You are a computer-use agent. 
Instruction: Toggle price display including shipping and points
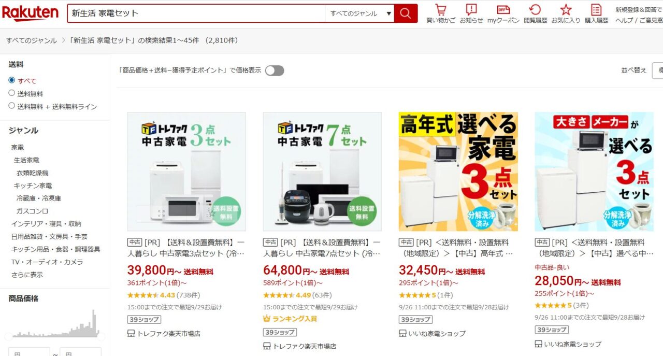(x=275, y=70)
